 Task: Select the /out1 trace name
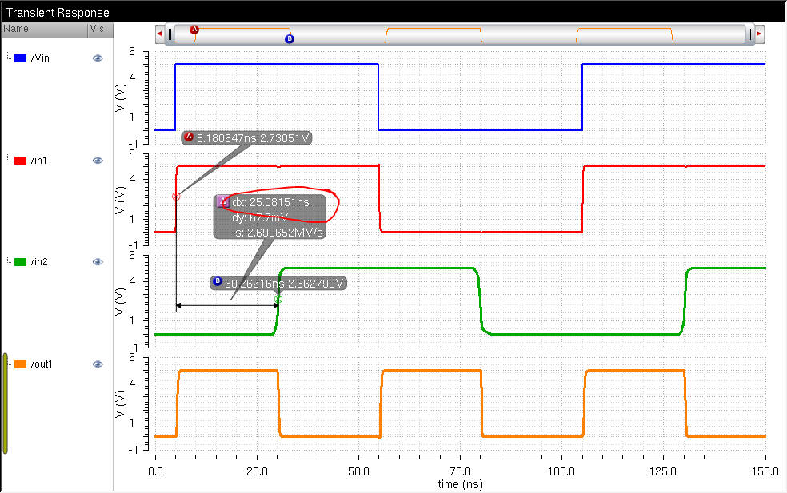coord(42,364)
